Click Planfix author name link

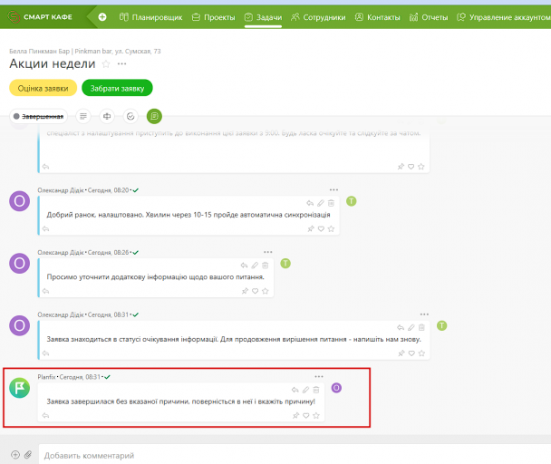click(46, 377)
